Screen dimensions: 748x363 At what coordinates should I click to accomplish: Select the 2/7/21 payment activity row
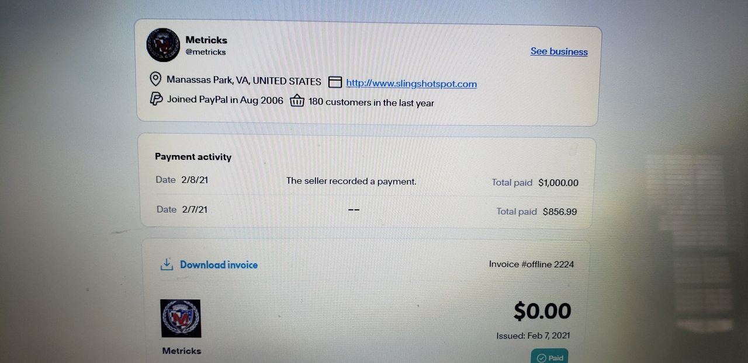(367, 210)
